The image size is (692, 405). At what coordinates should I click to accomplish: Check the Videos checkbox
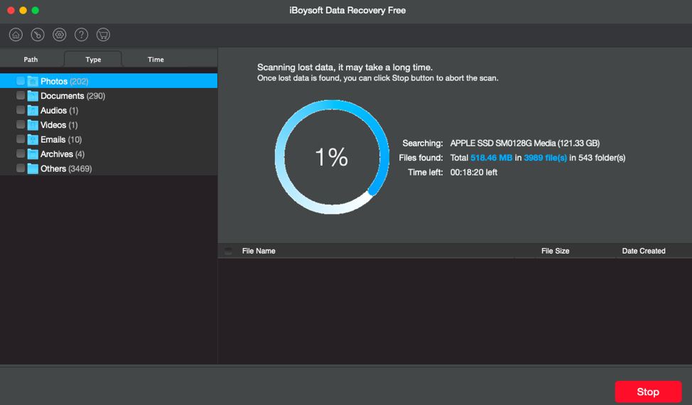pyautogui.click(x=21, y=124)
